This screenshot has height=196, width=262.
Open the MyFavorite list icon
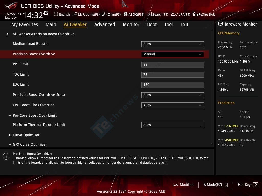tap(75, 14)
